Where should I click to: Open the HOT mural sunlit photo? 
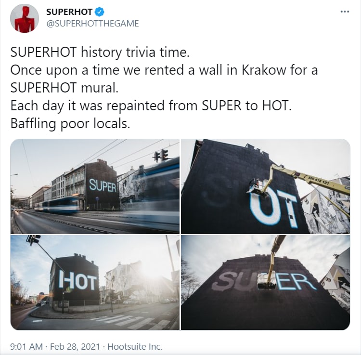(95, 282)
